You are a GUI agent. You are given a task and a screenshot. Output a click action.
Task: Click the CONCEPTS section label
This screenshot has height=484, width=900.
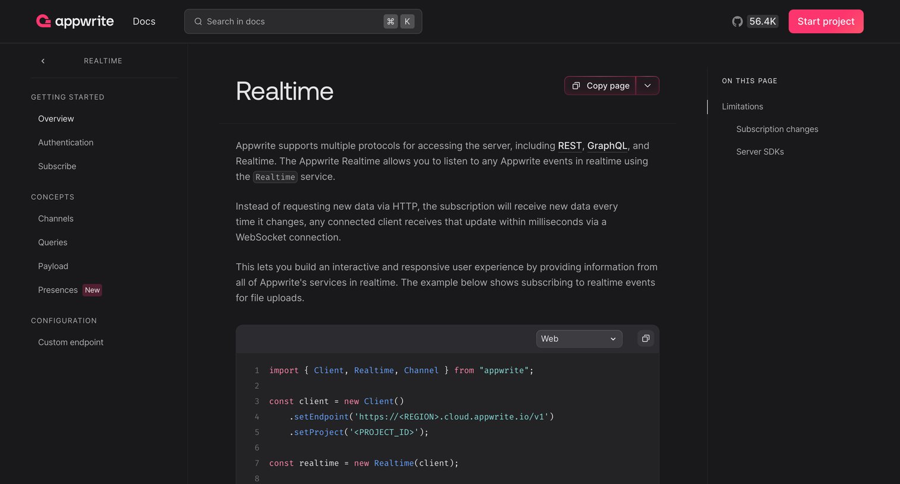point(52,197)
